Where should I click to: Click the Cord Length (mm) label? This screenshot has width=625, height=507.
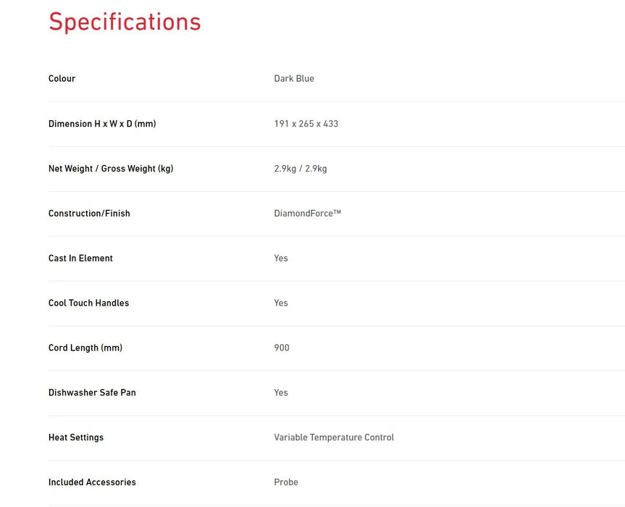coord(85,348)
